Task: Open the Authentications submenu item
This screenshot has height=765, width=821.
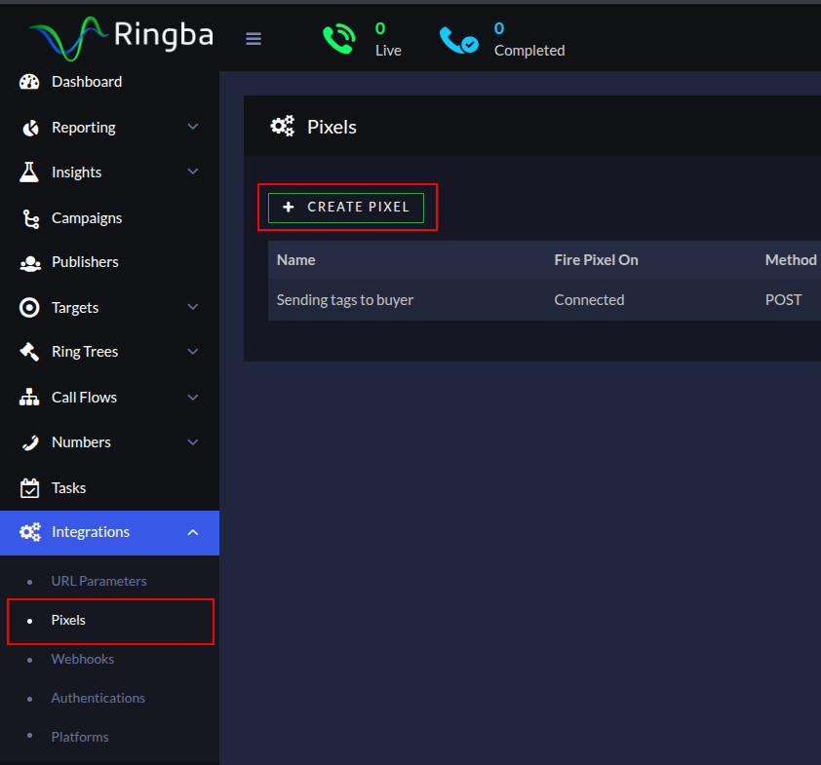Action: 98,698
